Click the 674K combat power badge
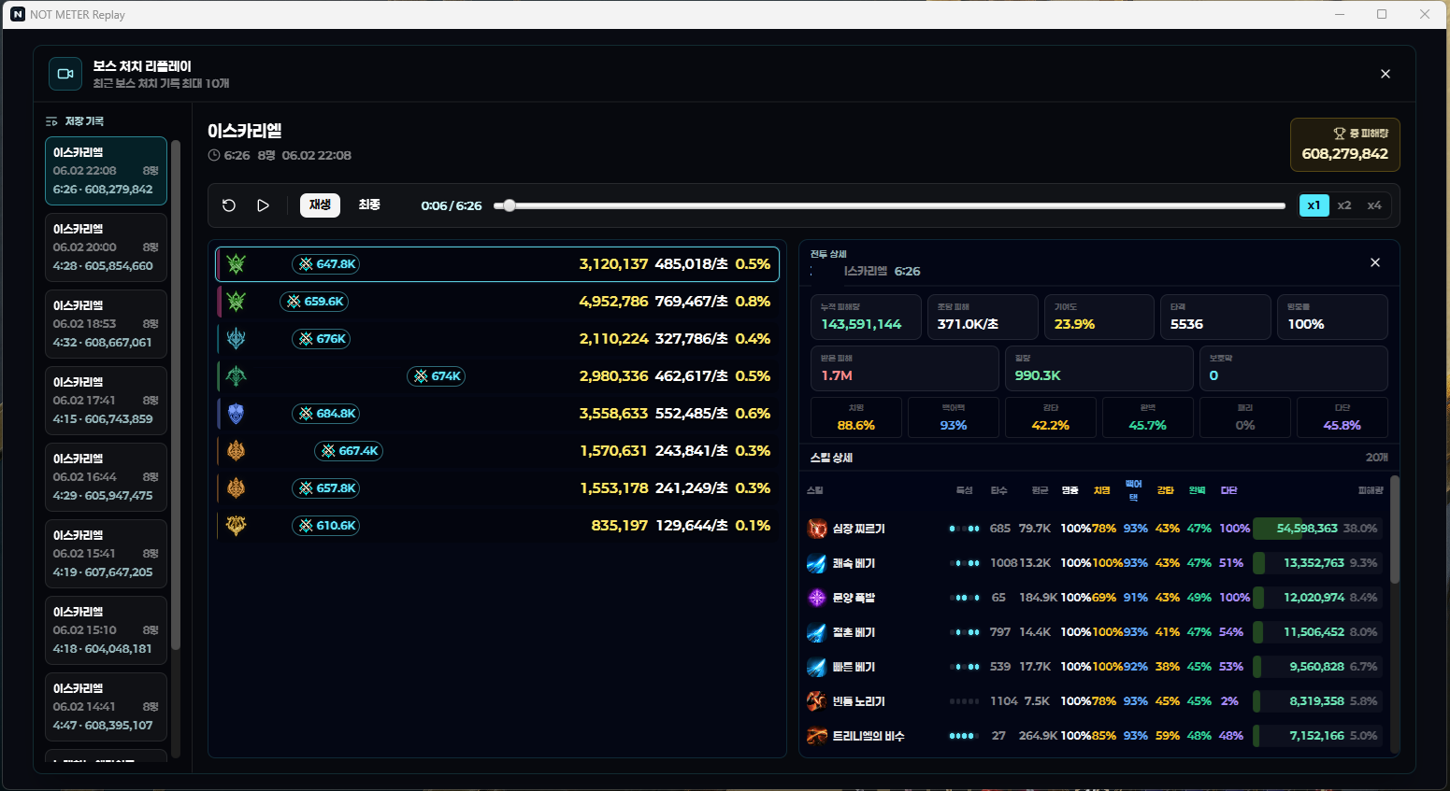 (437, 376)
